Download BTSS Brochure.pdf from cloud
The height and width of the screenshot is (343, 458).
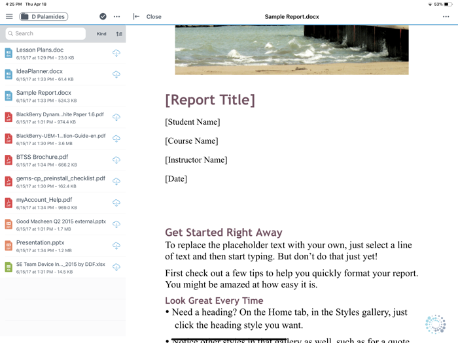[x=116, y=160]
